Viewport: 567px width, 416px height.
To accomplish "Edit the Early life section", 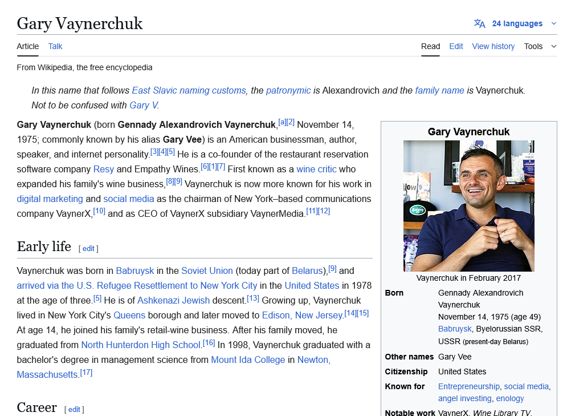I will (x=88, y=249).
